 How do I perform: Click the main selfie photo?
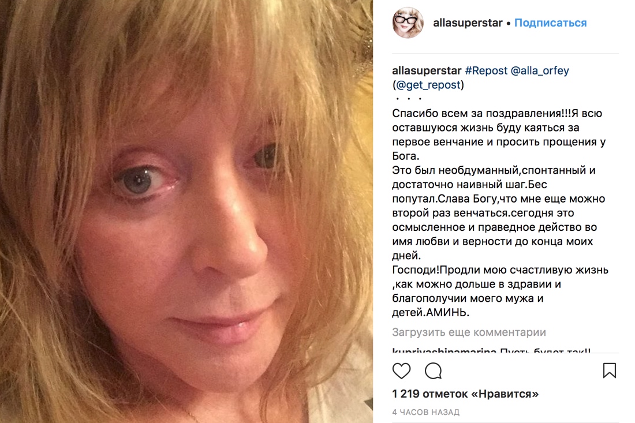click(186, 211)
